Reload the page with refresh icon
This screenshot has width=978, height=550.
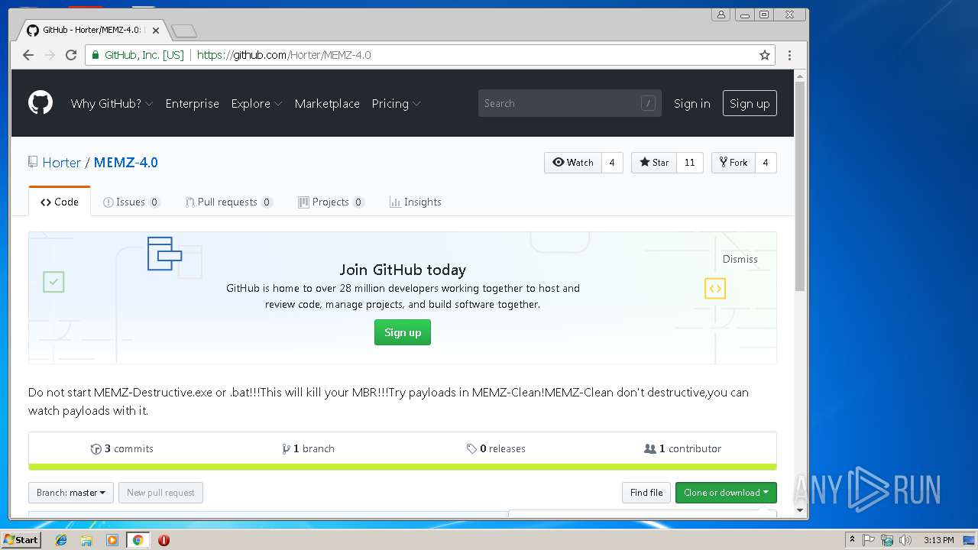71,55
